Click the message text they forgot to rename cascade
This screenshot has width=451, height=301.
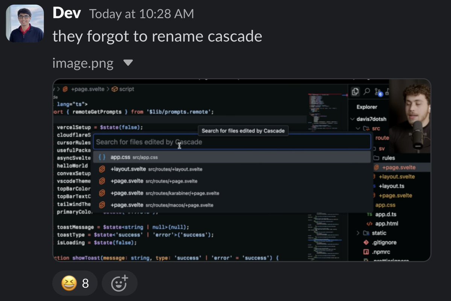point(157,36)
